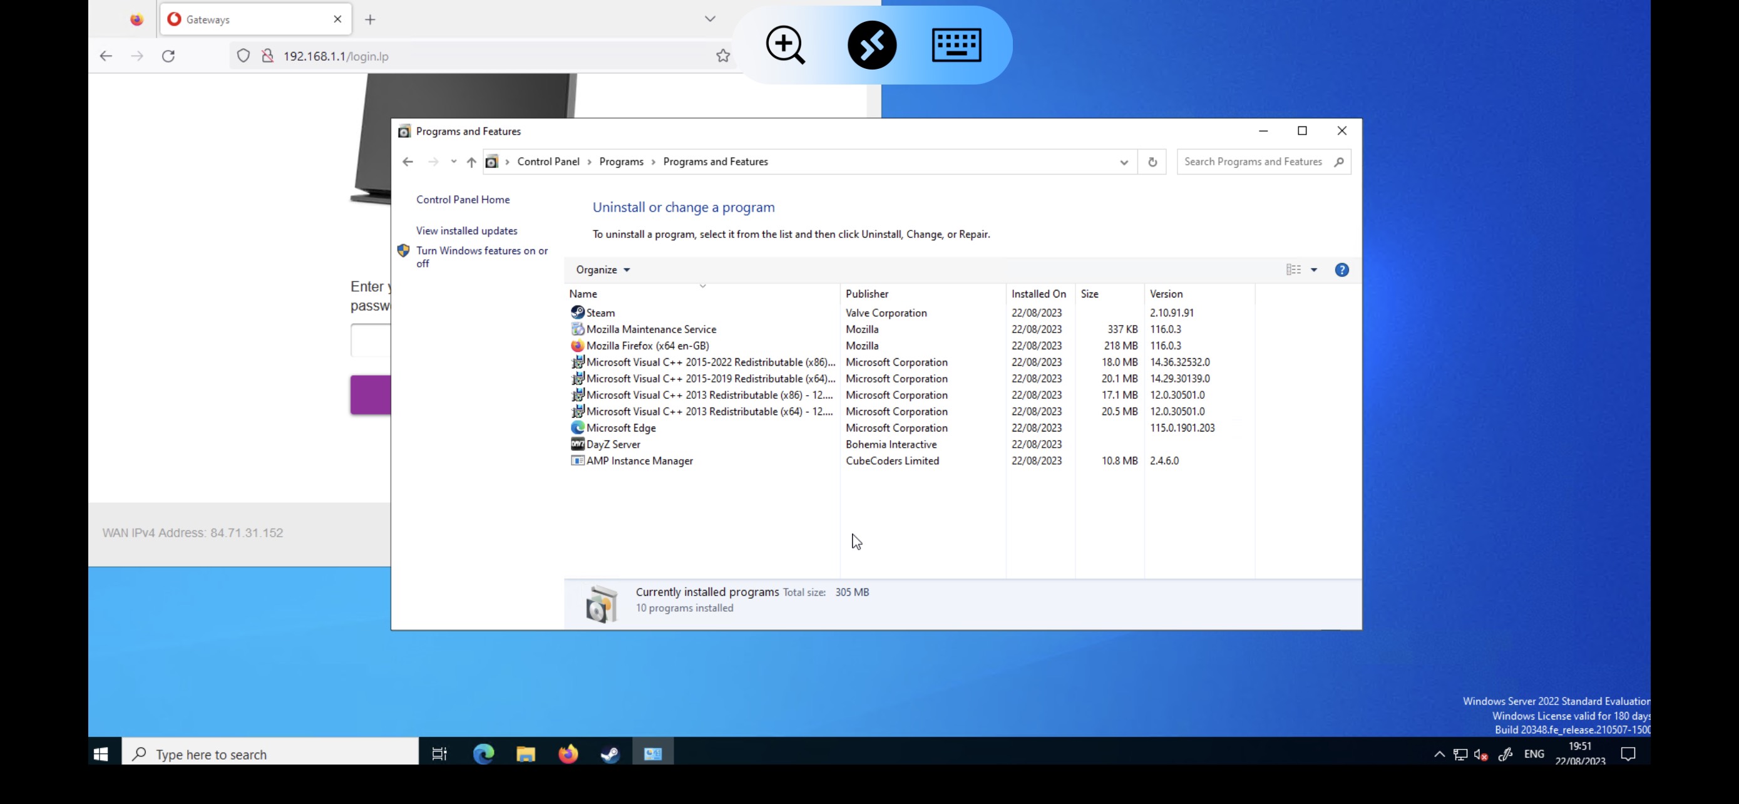This screenshot has width=1739, height=804.
Task: Sort the list by Publisher column header
Action: tap(867, 294)
